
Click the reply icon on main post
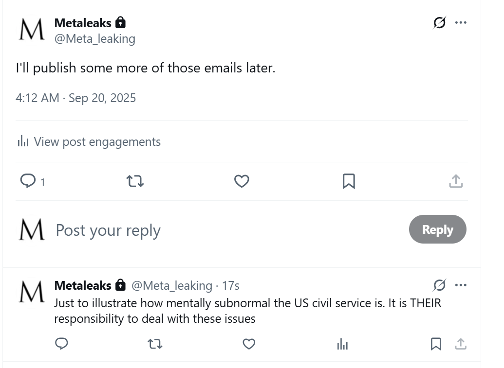click(28, 181)
